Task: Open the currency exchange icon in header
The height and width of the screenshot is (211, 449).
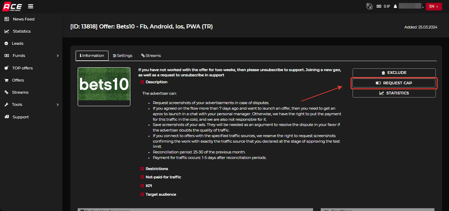Action: [x=369, y=6]
